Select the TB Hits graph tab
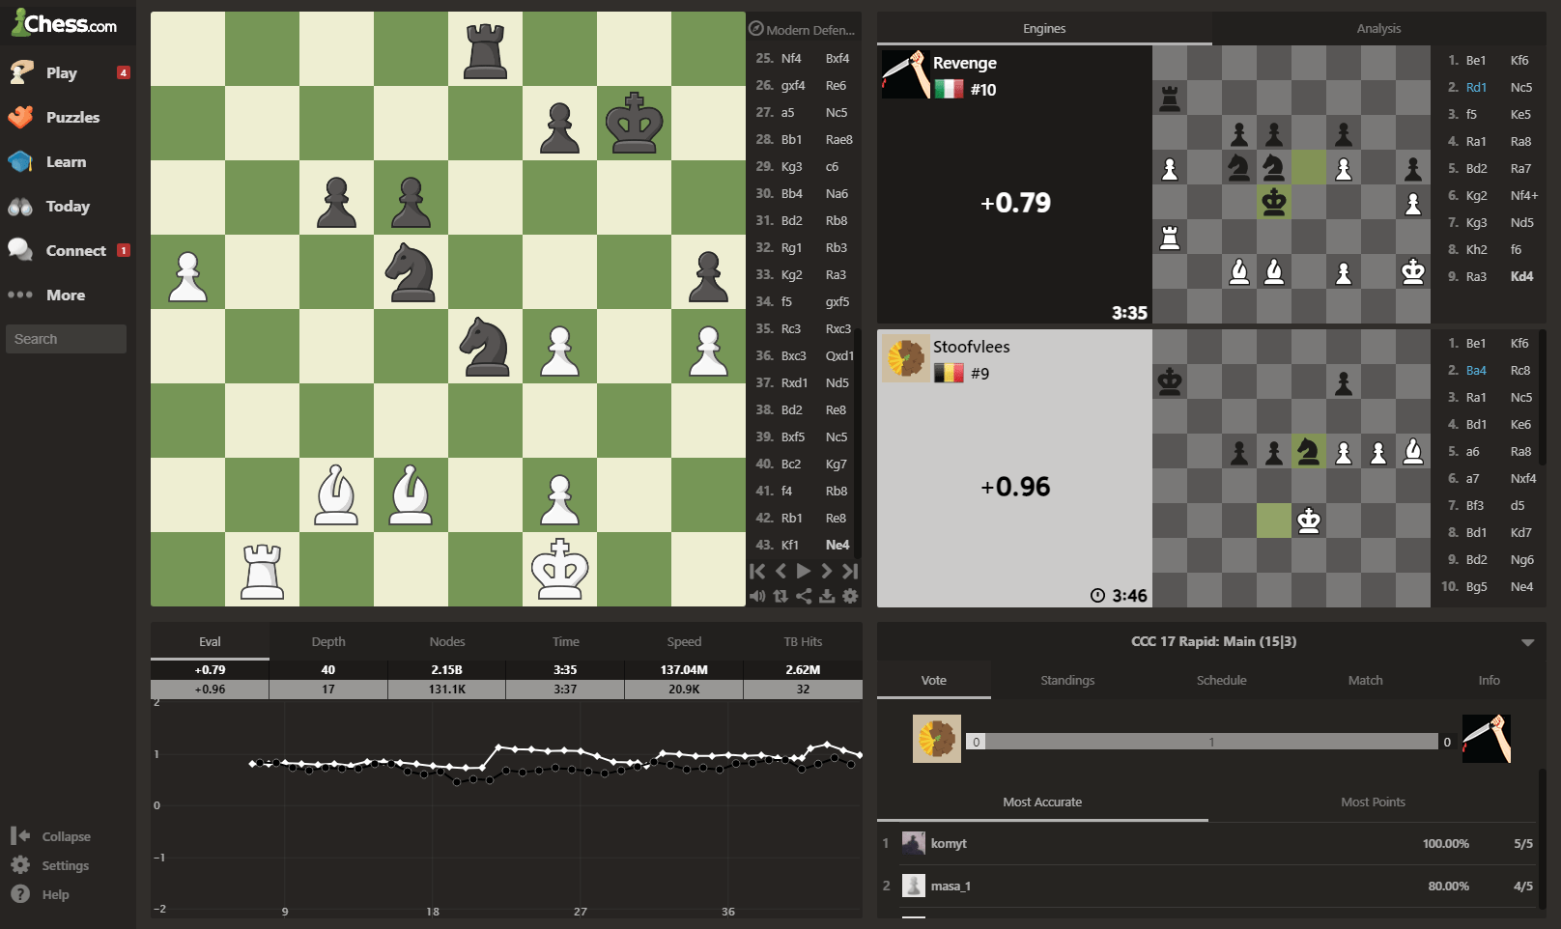This screenshot has width=1561, height=929. [x=803, y=641]
